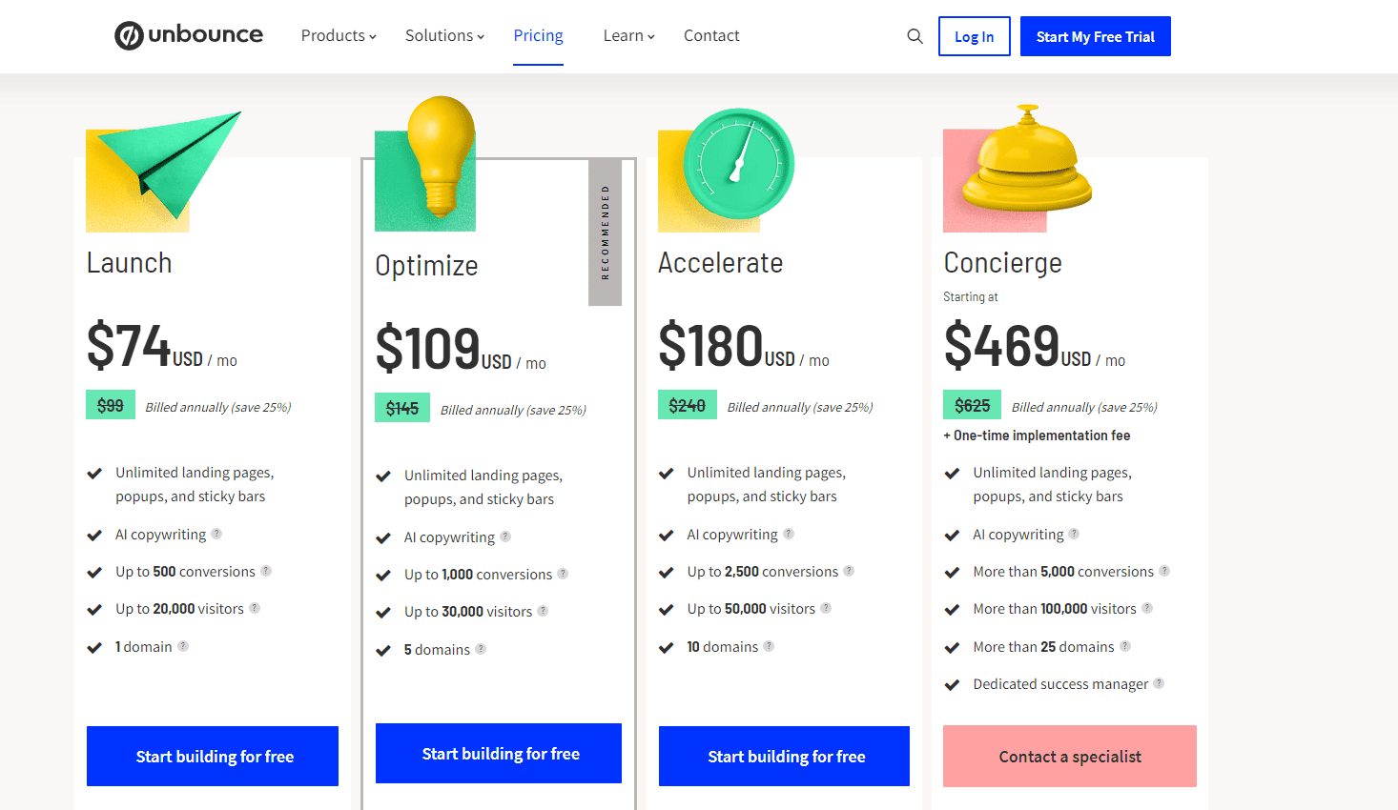The height and width of the screenshot is (810, 1398).
Task: Open tooltip for Dedicated success manager
Action: pyautogui.click(x=1159, y=683)
